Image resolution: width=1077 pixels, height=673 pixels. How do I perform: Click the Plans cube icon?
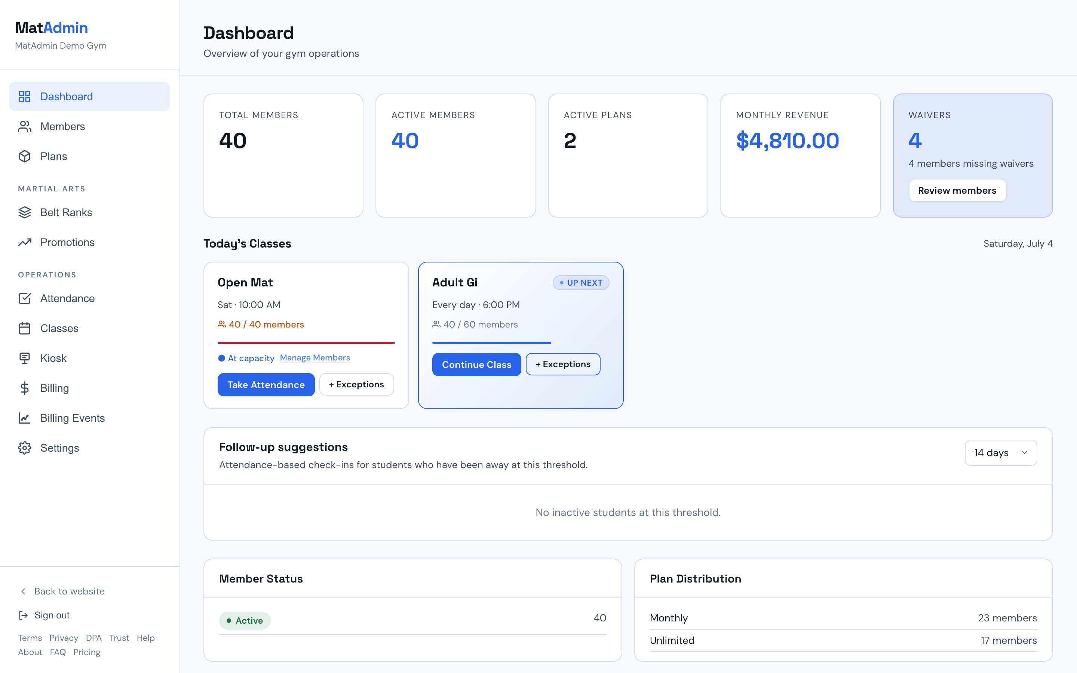pos(24,156)
